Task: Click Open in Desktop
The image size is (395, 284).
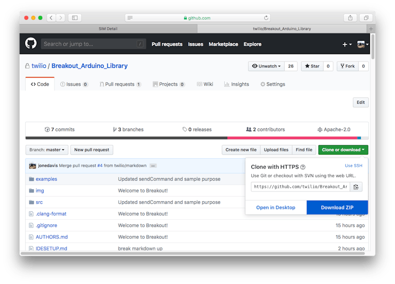Action: [275, 208]
